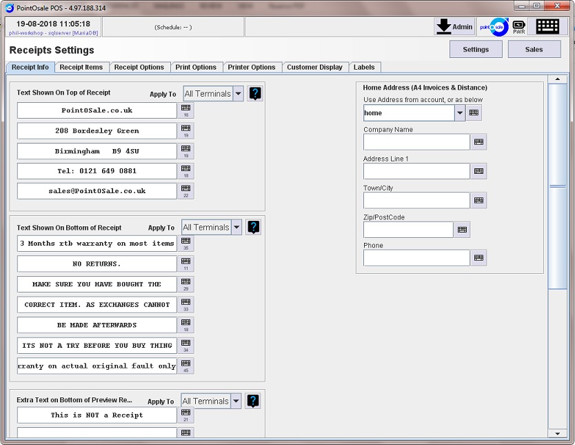Screen dimensions: 575x445
Task: Go to the Customer Display tab
Action: (x=314, y=67)
